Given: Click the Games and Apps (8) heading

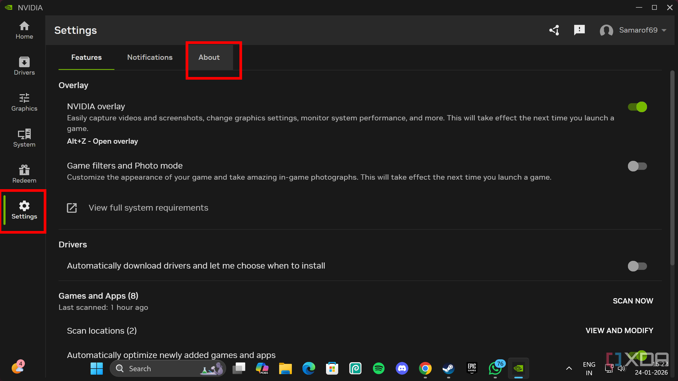Looking at the screenshot, I should 98,296.
